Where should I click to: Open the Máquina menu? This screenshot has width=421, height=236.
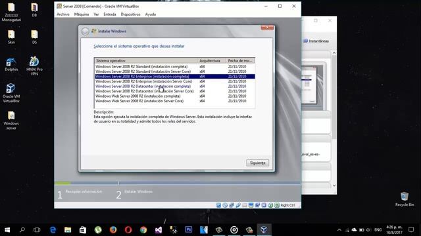[x=82, y=14]
